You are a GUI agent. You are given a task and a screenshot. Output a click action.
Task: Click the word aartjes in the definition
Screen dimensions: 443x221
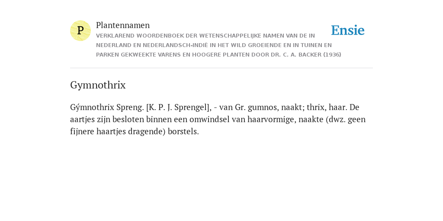[82, 120]
